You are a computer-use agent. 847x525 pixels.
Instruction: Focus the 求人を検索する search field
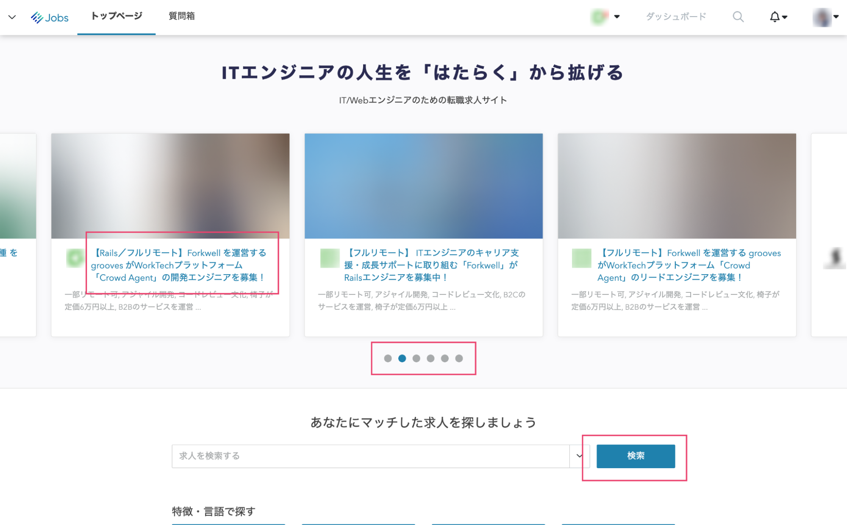click(x=371, y=456)
